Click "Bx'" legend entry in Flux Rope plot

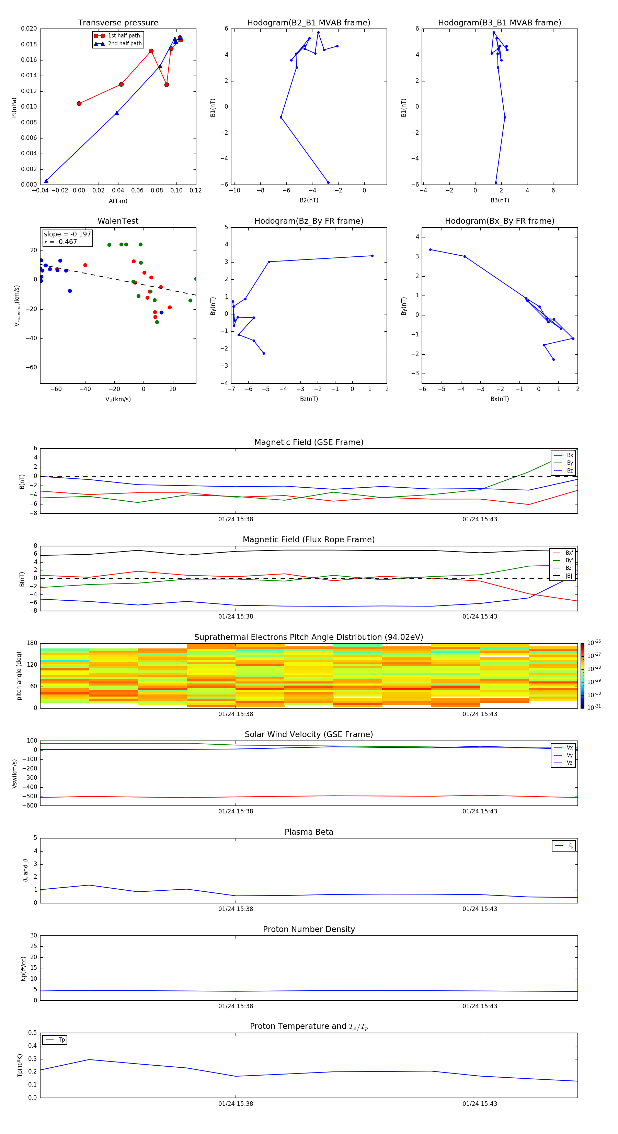click(563, 553)
